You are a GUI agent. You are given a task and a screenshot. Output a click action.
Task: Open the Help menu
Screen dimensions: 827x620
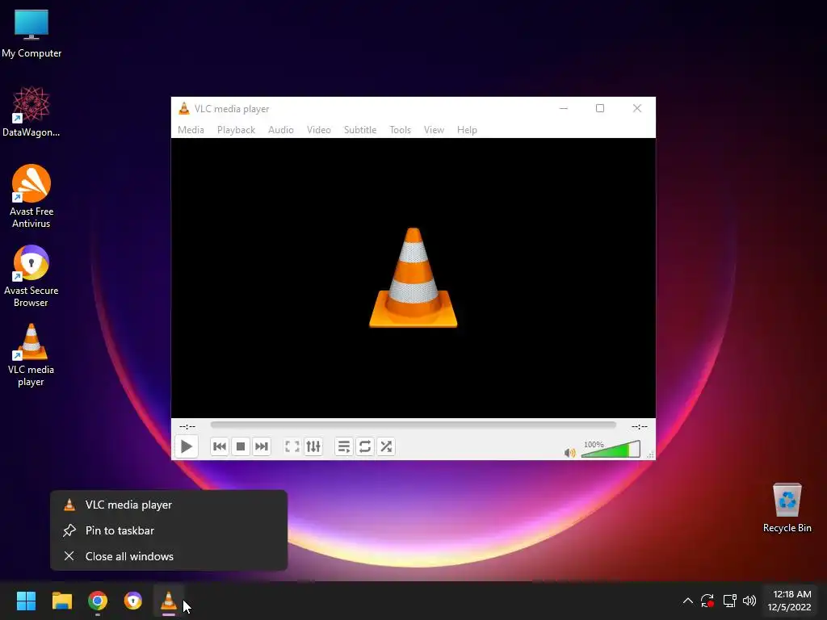pyautogui.click(x=468, y=130)
